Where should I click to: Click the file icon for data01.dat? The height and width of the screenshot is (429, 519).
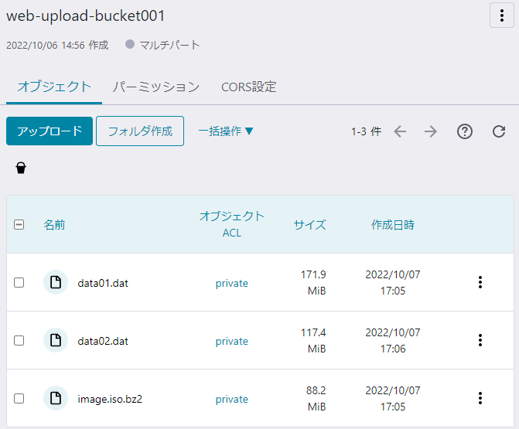coord(56,283)
